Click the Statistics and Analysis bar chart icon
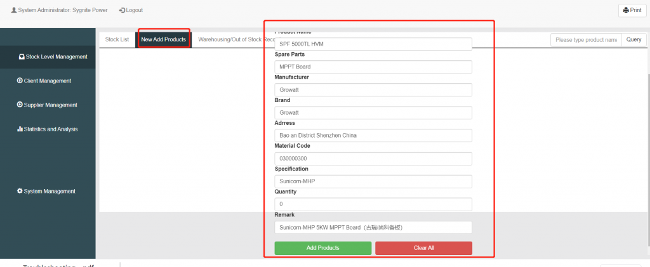The width and height of the screenshot is (650, 267). pos(20,129)
